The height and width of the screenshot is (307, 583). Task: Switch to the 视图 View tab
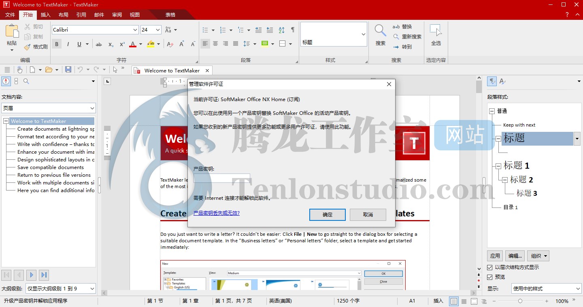click(135, 15)
